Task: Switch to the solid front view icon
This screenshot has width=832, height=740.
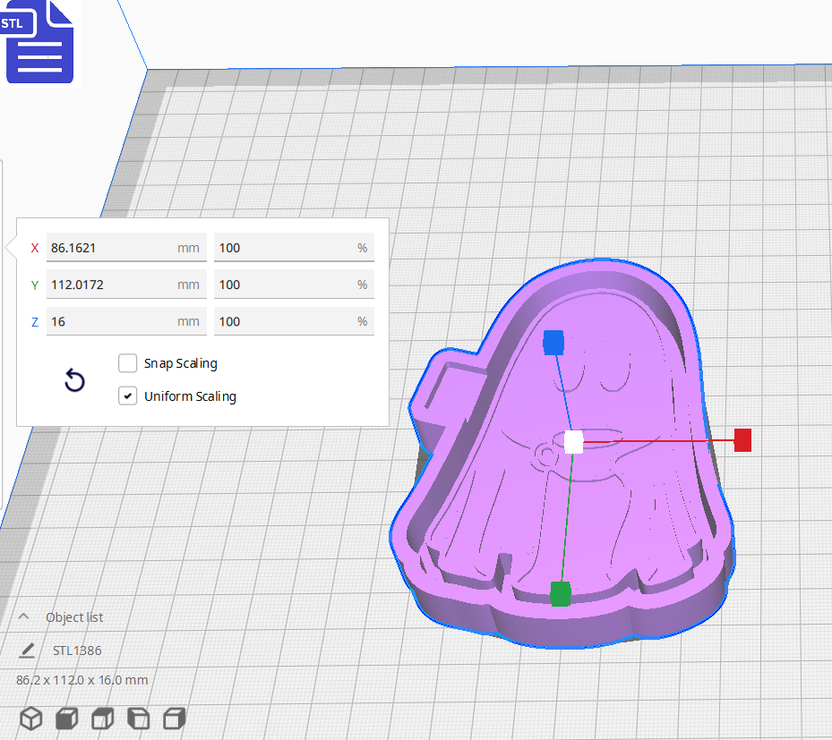Action: pos(66,718)
